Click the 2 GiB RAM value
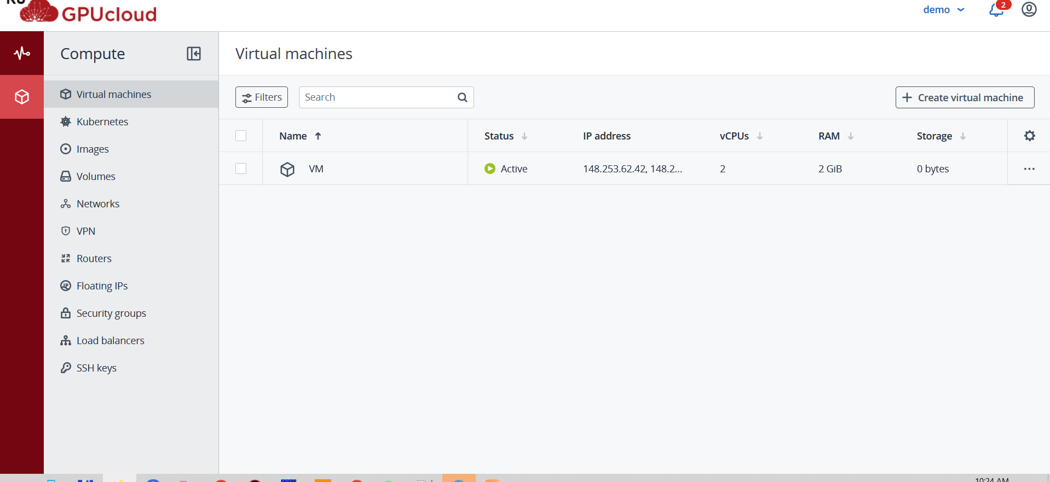 830,169
